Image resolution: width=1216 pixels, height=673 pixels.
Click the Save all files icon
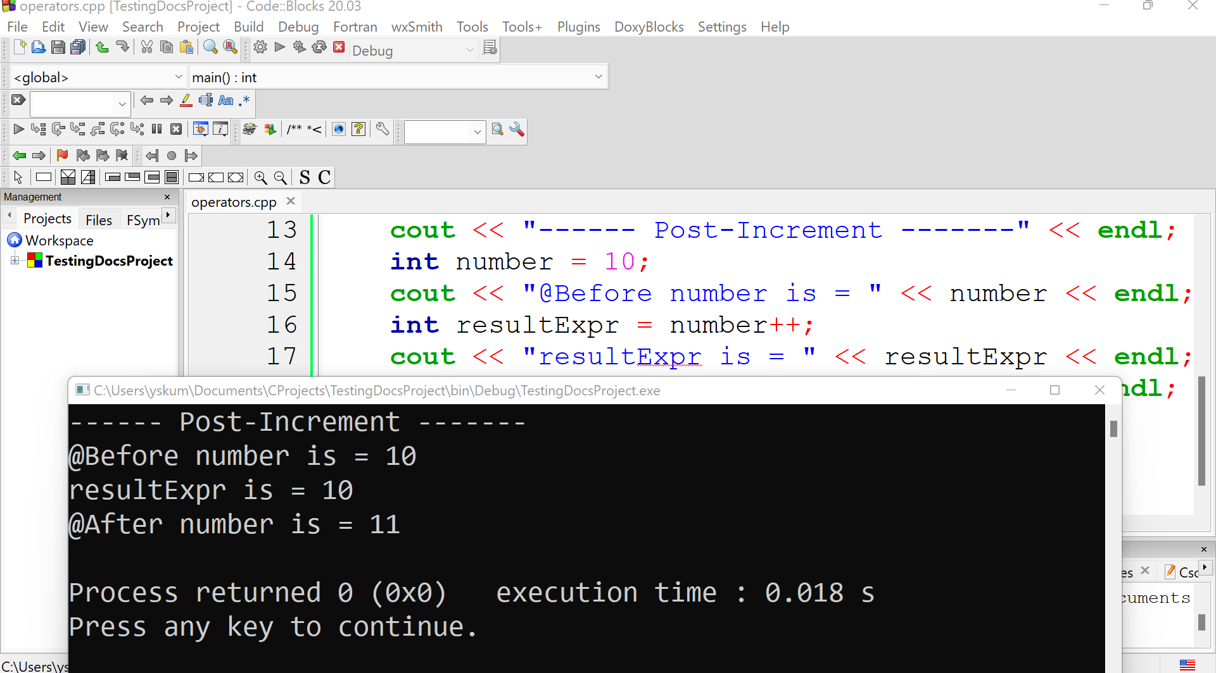77,47
